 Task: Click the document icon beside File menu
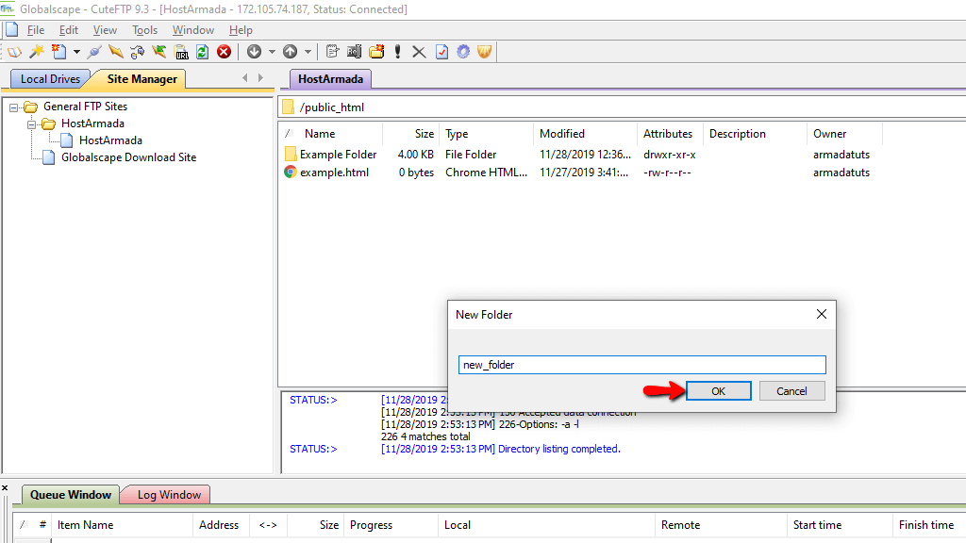11,29
